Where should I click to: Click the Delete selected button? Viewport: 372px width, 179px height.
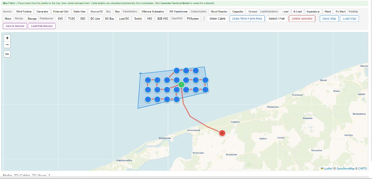[302, 19]
